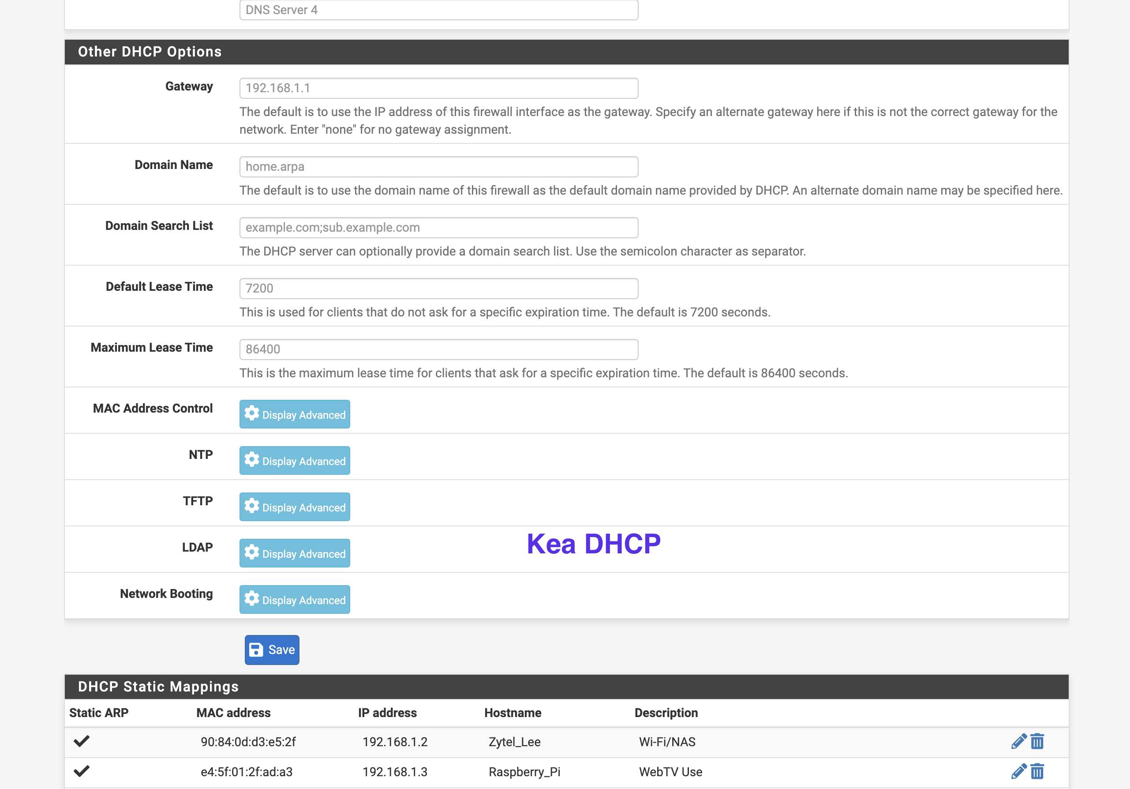Focus the Maximum Lease Time input

(438, 349)
